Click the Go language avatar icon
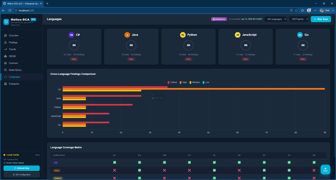This screenshot has height=180, width=336. click(x=300, y=35)
